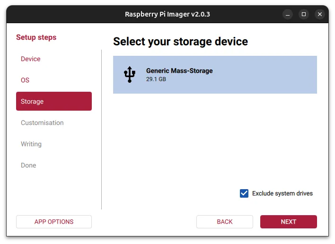335x244 pixels.
Task: Untick the Exclude system drives checkbox
Action: pyautogui.click(x=244, y=193)
